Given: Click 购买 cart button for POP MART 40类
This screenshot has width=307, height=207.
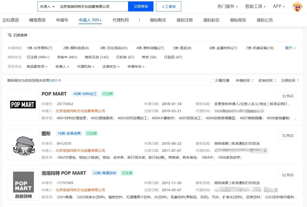Looking at the screenshot, I should click(287, 96).
